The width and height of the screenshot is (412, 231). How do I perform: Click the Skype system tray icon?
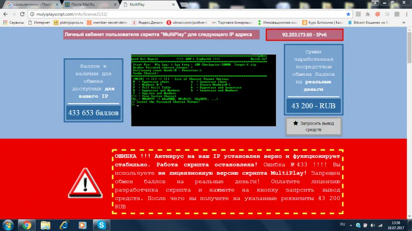pos(358,225)
